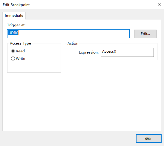Screen dimensions: 164x146
Task: Confirm the dialog with the 确定 button
Action: [x=149, y=139]
